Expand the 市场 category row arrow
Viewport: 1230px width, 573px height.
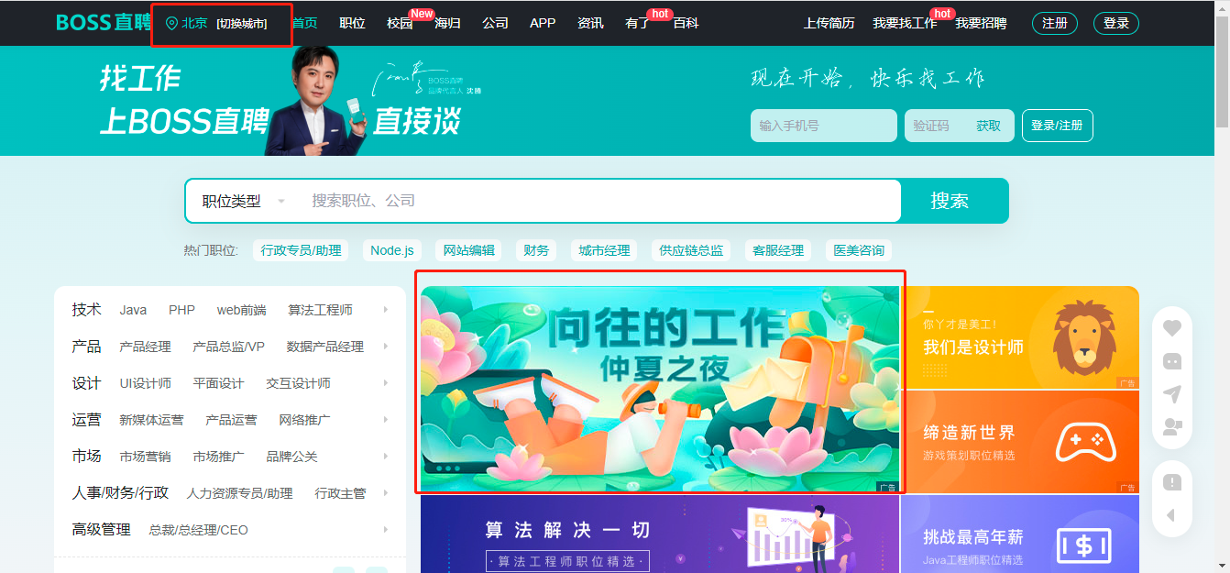pyautogui.click(x=386, y=457)
